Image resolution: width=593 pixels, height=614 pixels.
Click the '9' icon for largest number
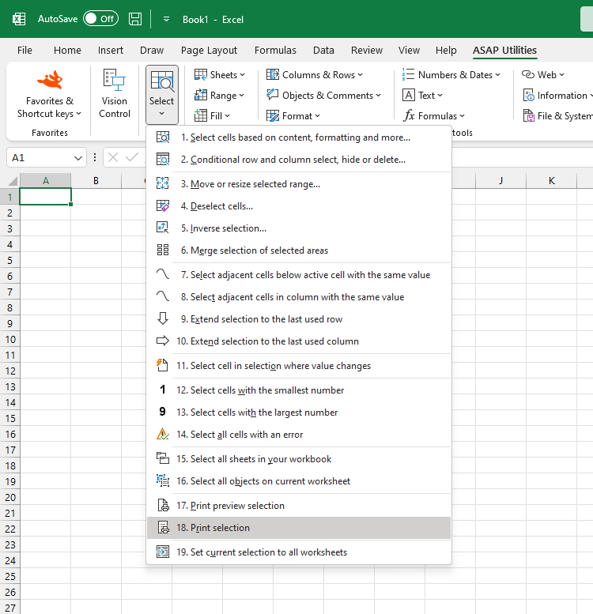(x=163, y=412)
